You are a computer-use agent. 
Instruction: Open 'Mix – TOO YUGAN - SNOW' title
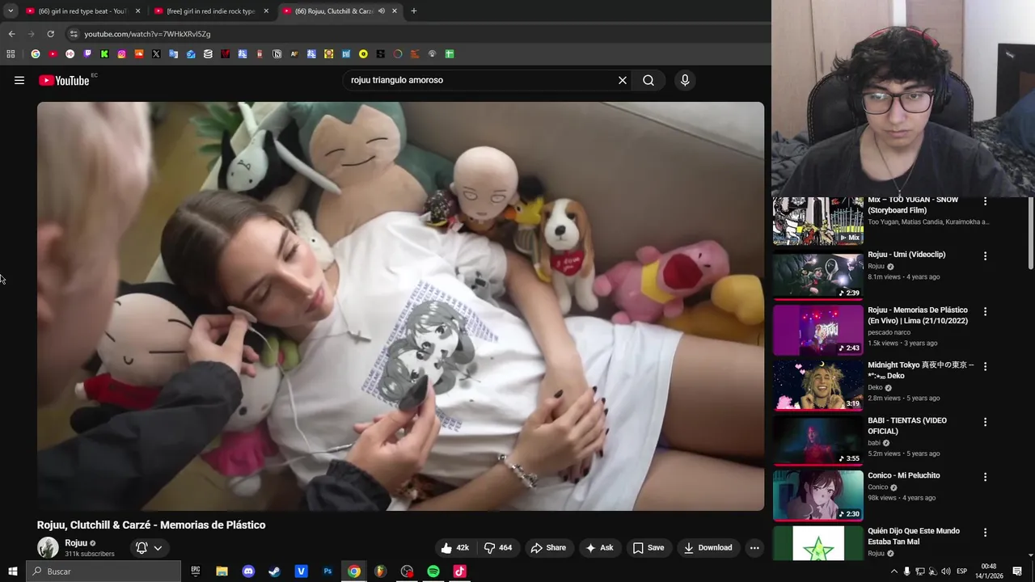coord(913,205)
